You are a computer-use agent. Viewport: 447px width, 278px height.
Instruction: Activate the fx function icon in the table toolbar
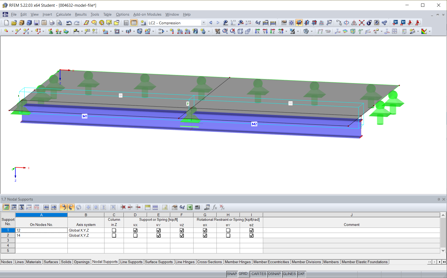(x=214, y=207)
